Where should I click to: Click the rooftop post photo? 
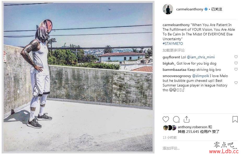[x=78, y=77]
